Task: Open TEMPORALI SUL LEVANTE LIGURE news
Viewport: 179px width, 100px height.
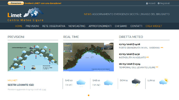Action: (x=137, y=67)
